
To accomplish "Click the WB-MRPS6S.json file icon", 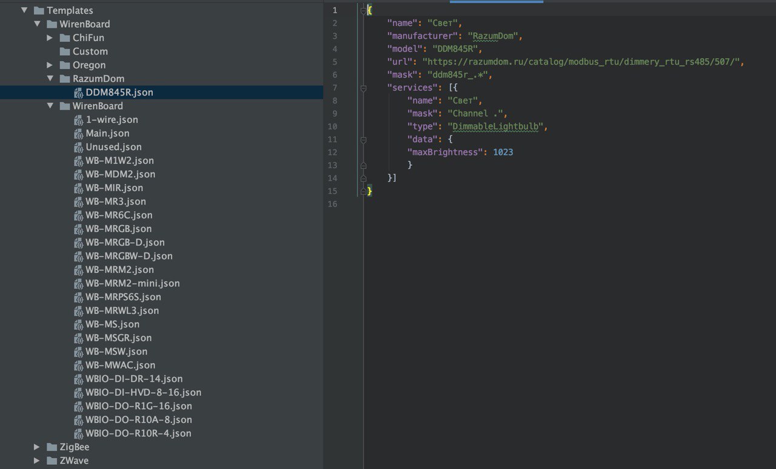I will point(78,297).
